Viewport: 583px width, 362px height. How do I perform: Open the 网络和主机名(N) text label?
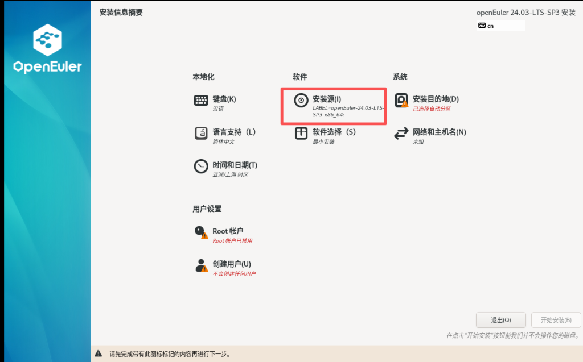point(439,132)
